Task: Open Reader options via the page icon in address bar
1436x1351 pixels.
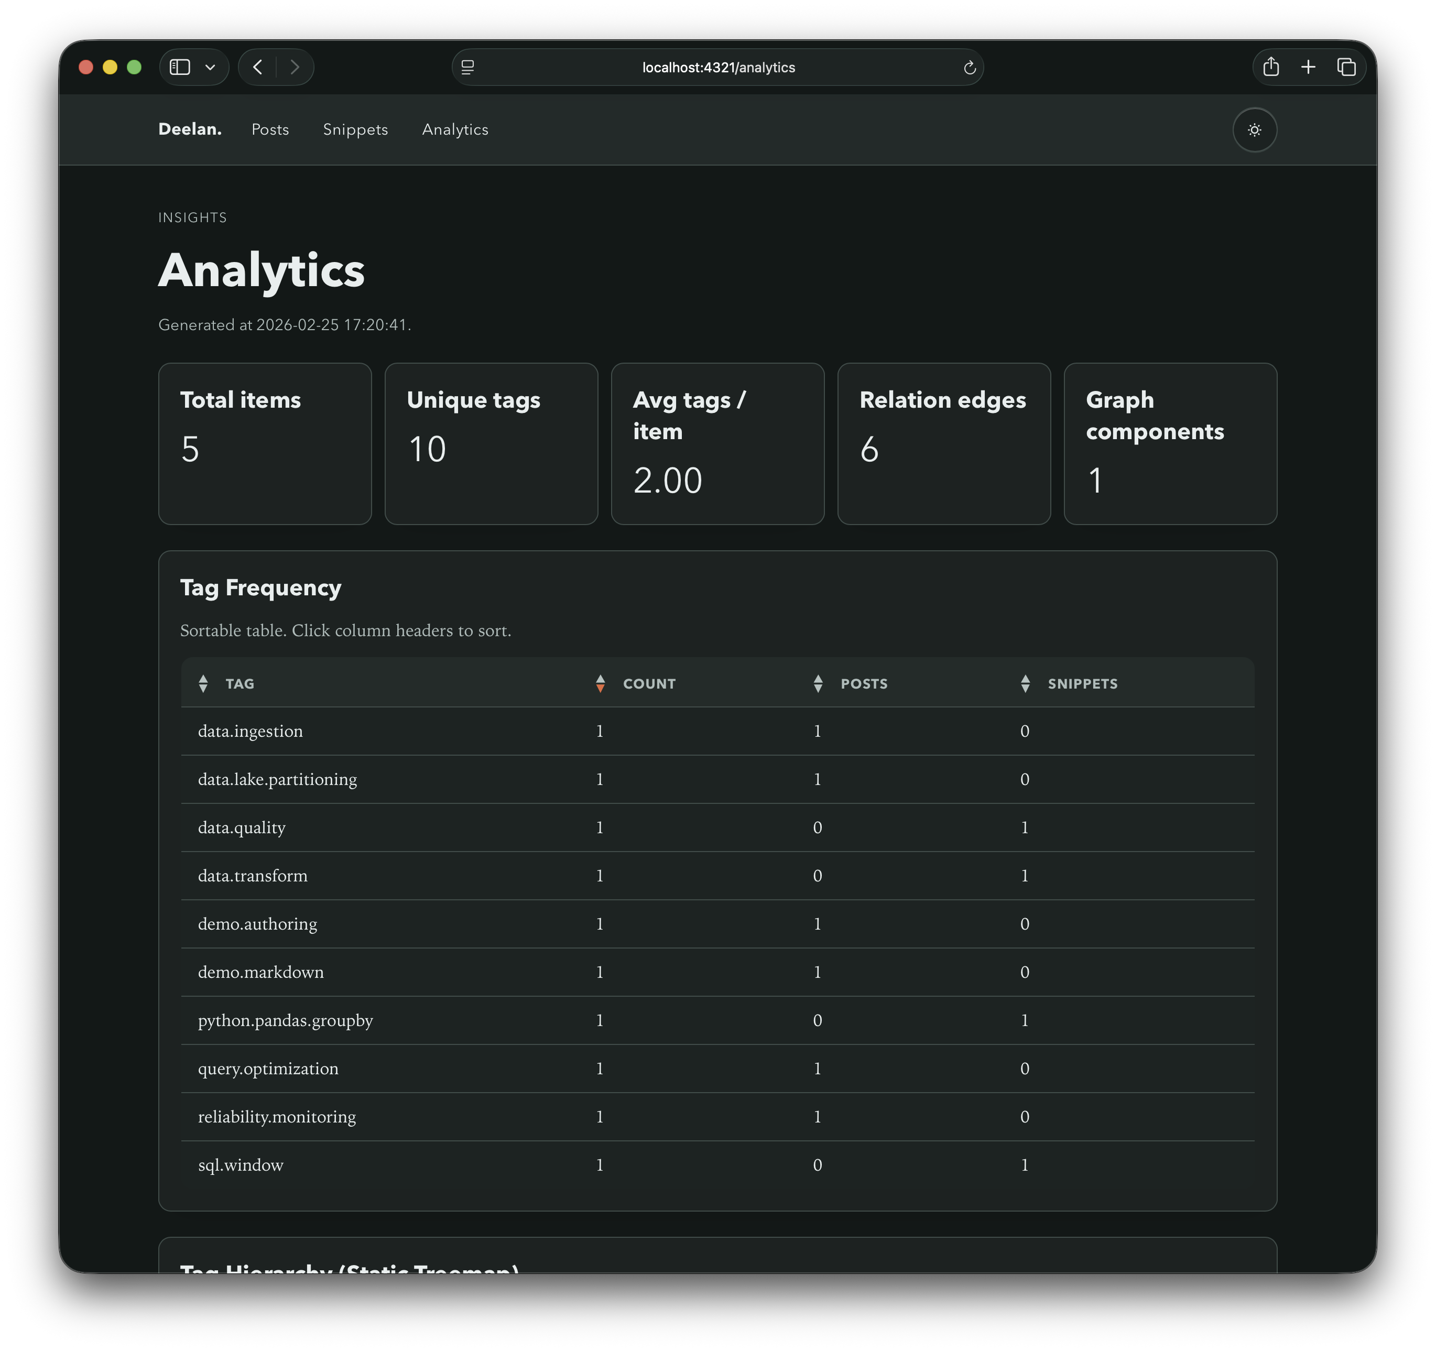Action: point(468,67)
